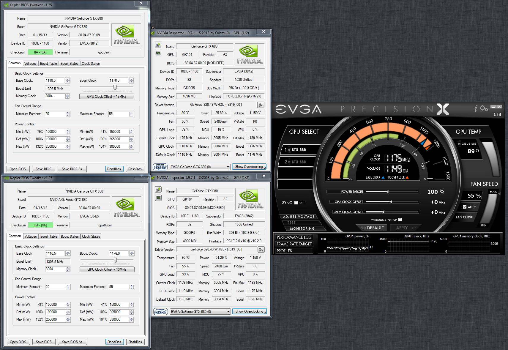Click the POWER TARGET slider handle
The image size is (508, 350).
point(387,192)
